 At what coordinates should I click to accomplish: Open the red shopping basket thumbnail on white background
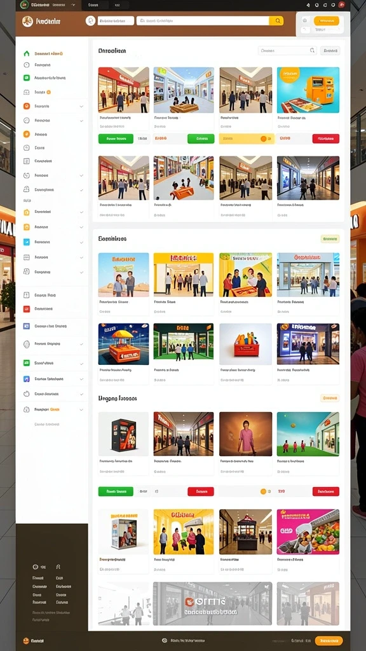pos(246,344)
